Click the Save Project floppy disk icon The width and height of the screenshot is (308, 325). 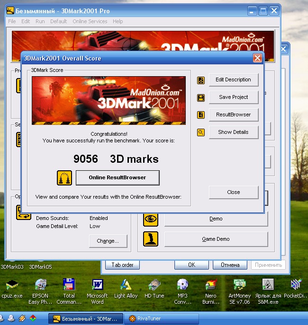pos(201,97)
